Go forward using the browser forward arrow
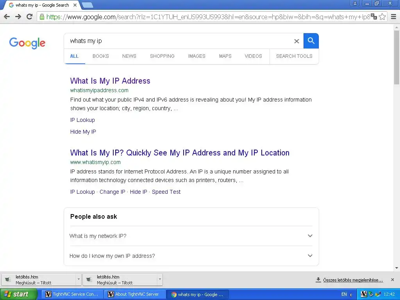Viewport: 400px width, 300px height. [18, 17]
